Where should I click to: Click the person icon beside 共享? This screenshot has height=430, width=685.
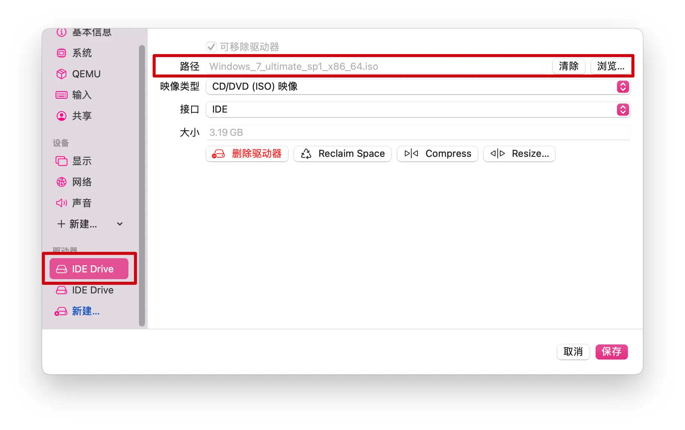(62, 116)
